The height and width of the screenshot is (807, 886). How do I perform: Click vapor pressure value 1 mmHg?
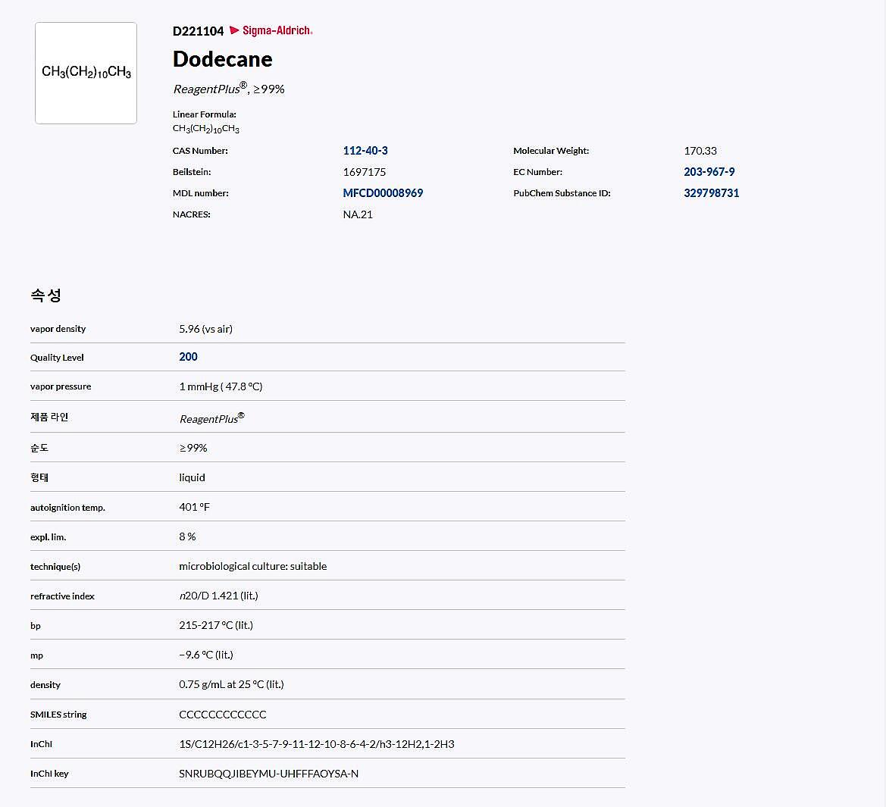pyautogui.click(x=221, y=386)
